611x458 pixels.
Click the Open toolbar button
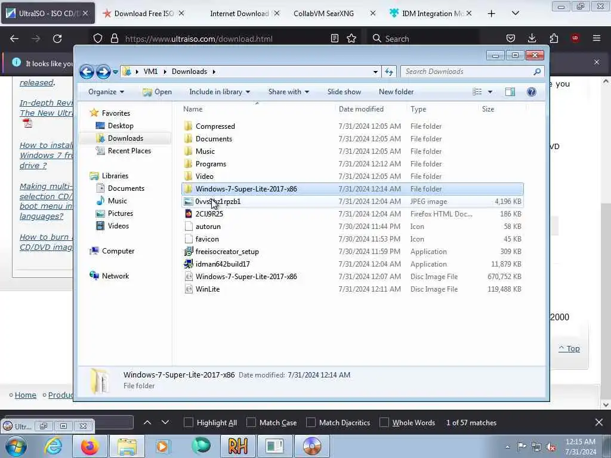coord(158,92)
